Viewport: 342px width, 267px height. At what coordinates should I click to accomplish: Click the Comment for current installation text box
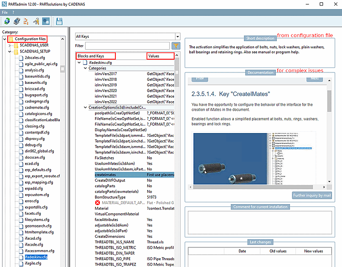(x=260, y=222)
